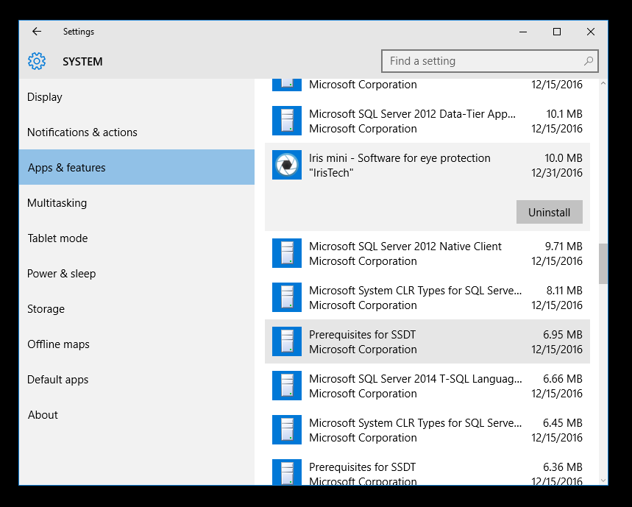Go to Notifications & actions

click(x=137, y=132)
